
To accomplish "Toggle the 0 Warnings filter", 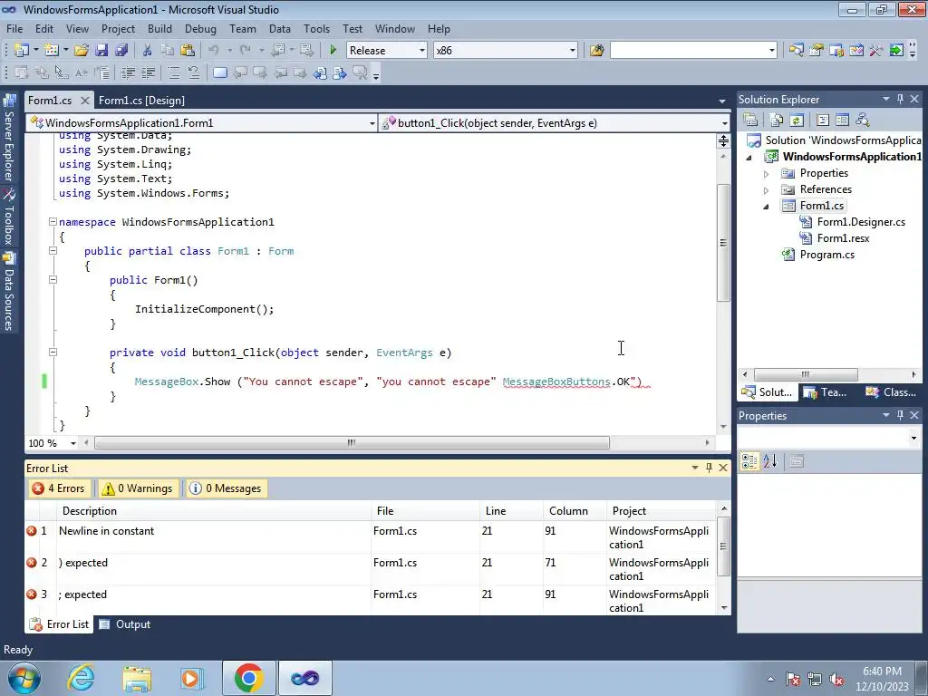I will [138, 488].
